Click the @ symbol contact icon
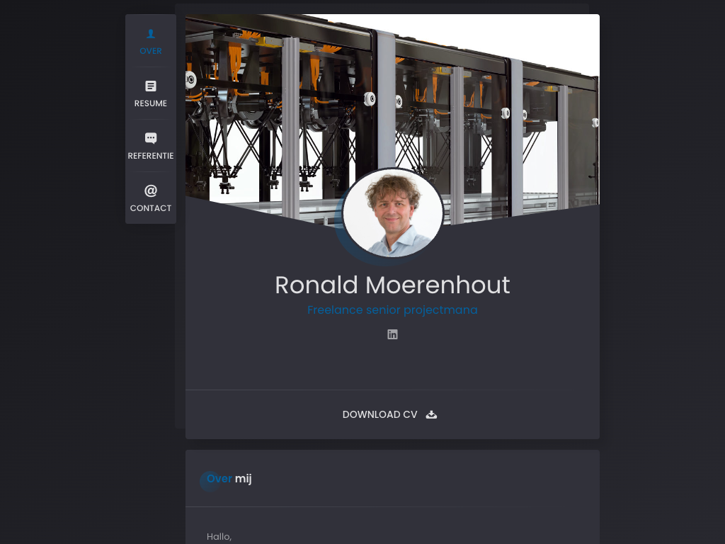Screen dimensions: 725x544 pos(151,191)
